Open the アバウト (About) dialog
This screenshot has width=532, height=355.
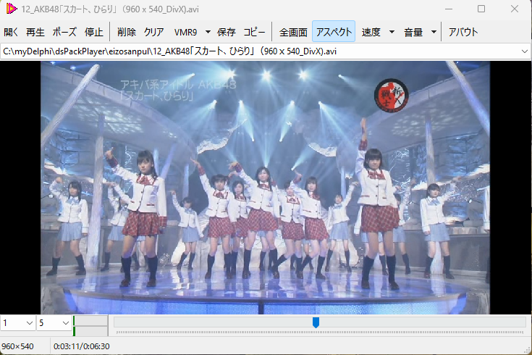click(463, 32)
